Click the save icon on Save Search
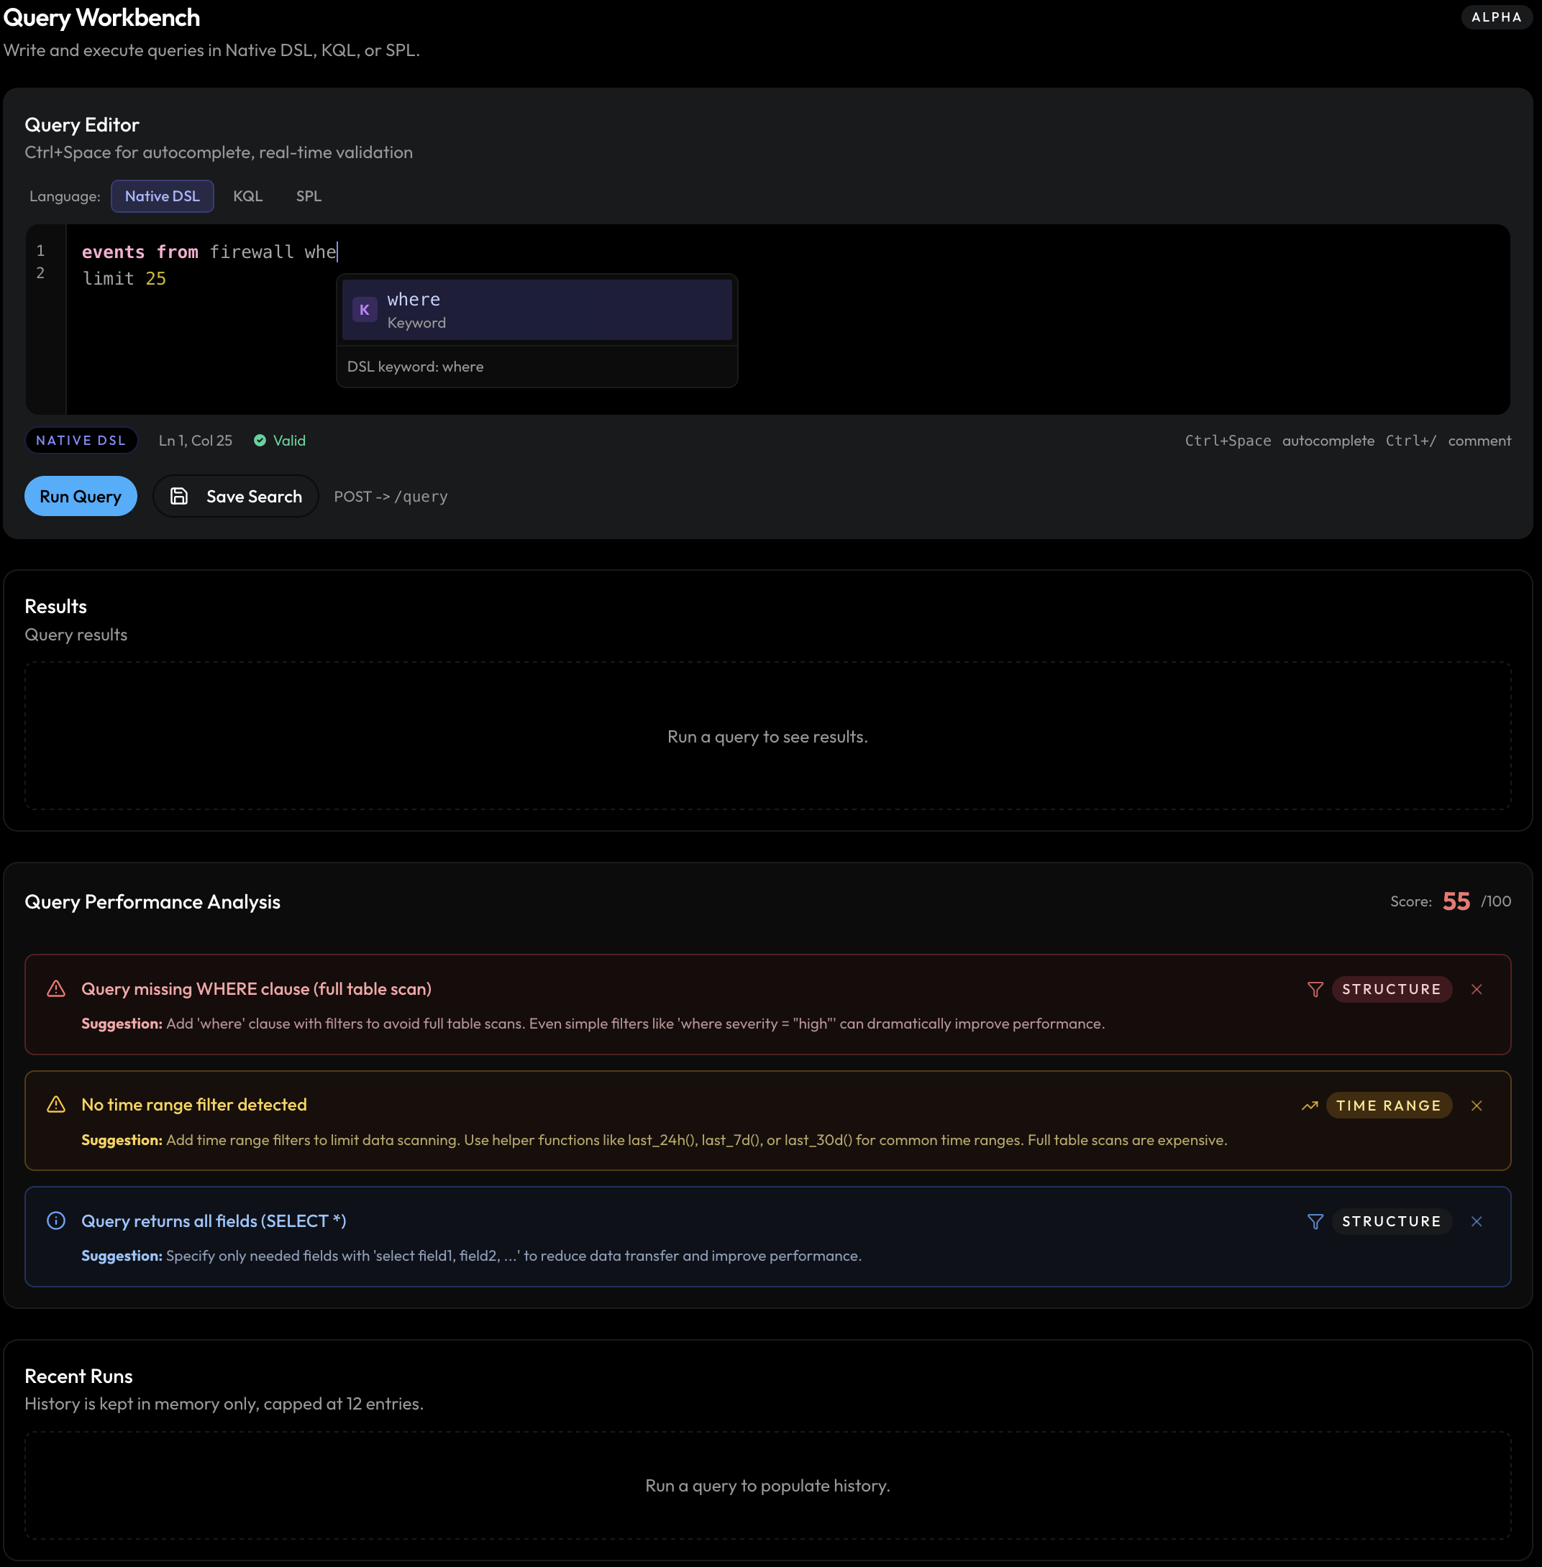Screen dimensions: 1542x1567 (179, 496)
